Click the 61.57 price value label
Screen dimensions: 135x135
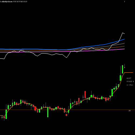coord(129,78)
